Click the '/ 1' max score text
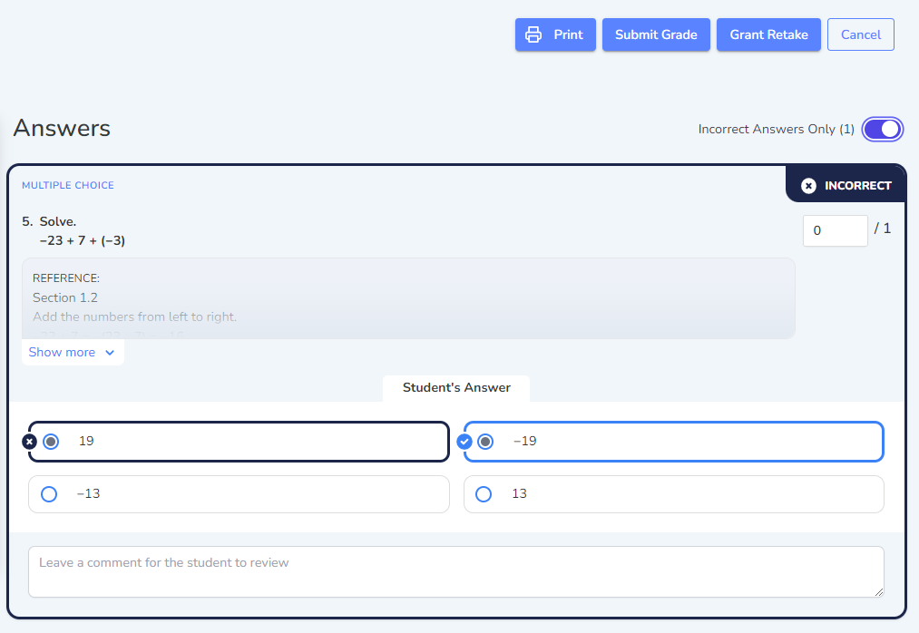 [x=883, y=229]
